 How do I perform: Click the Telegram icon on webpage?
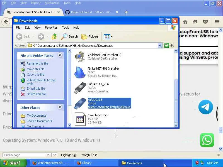point(206,107)
